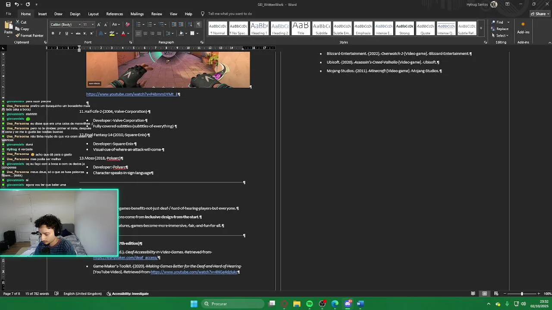The height and width of the screenshot is (310, 552).
Task: Switch to the Review ribbon tab
Action: click(x=157, y=14)
